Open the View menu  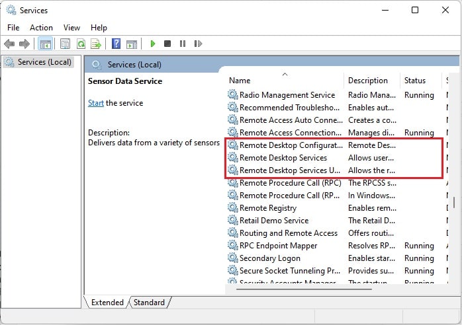point(71,28)
